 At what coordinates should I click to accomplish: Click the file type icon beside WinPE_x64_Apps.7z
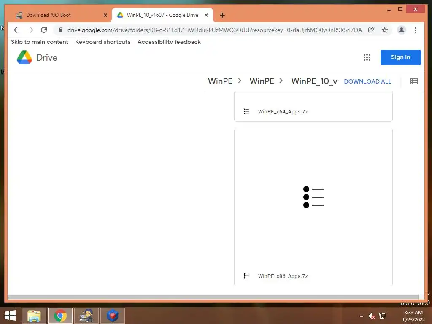[246, 111]
